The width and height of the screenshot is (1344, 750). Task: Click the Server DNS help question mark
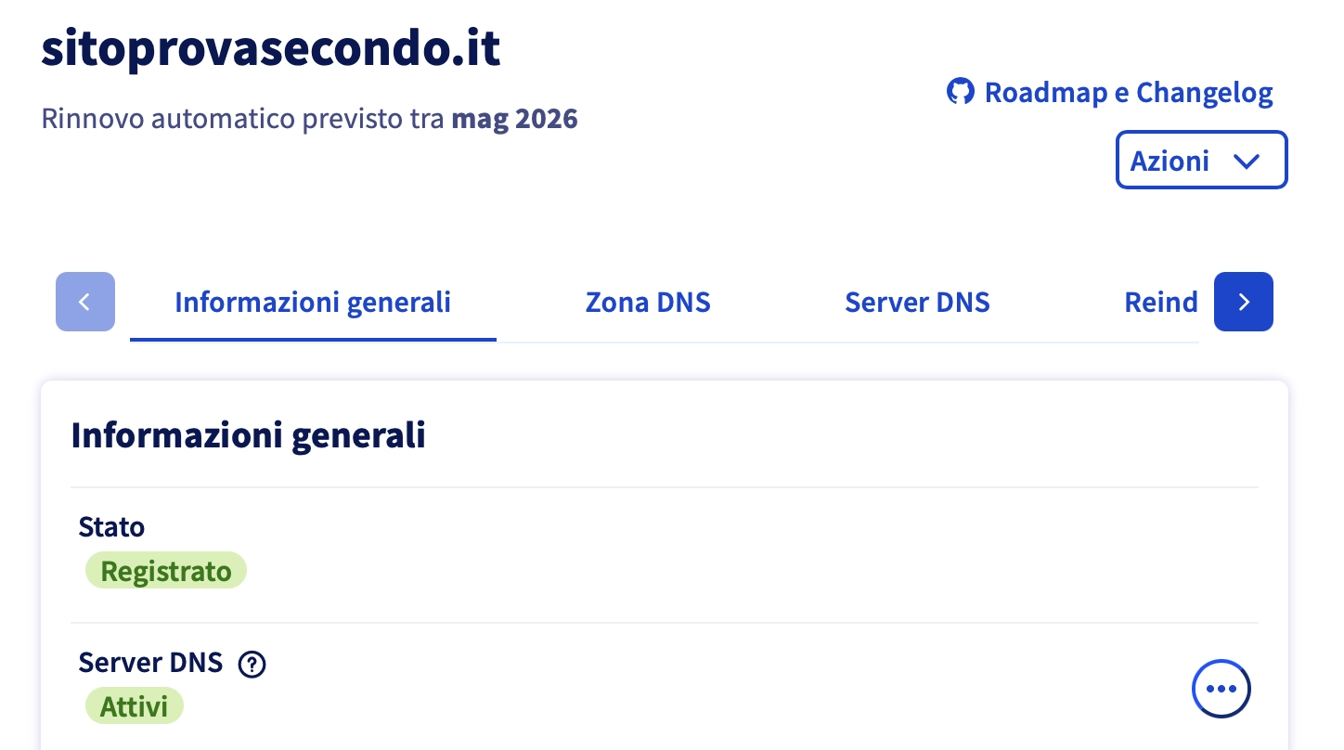(252, 664)
